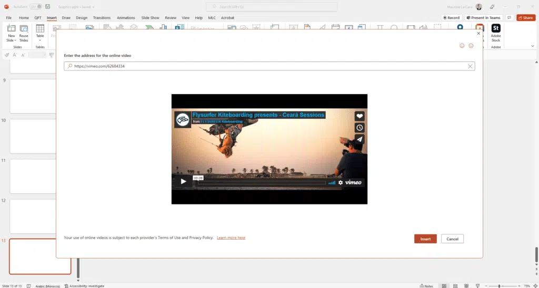Viewport: 539px width, 288px height.
Task: Open the Table dropdown menu
Action: (40, 40)
